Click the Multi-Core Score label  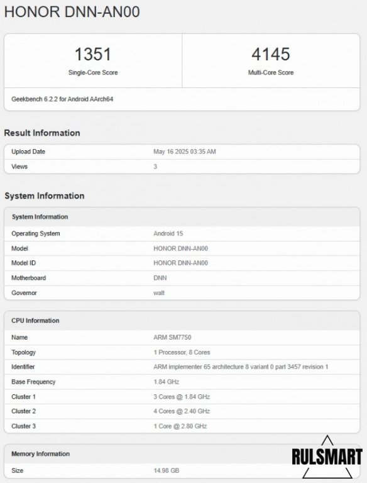[x=271, y=72]
